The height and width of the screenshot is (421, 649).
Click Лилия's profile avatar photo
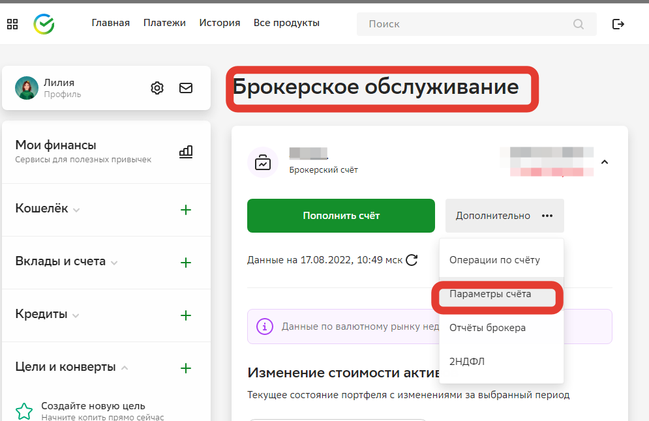(x=27, y=87)
